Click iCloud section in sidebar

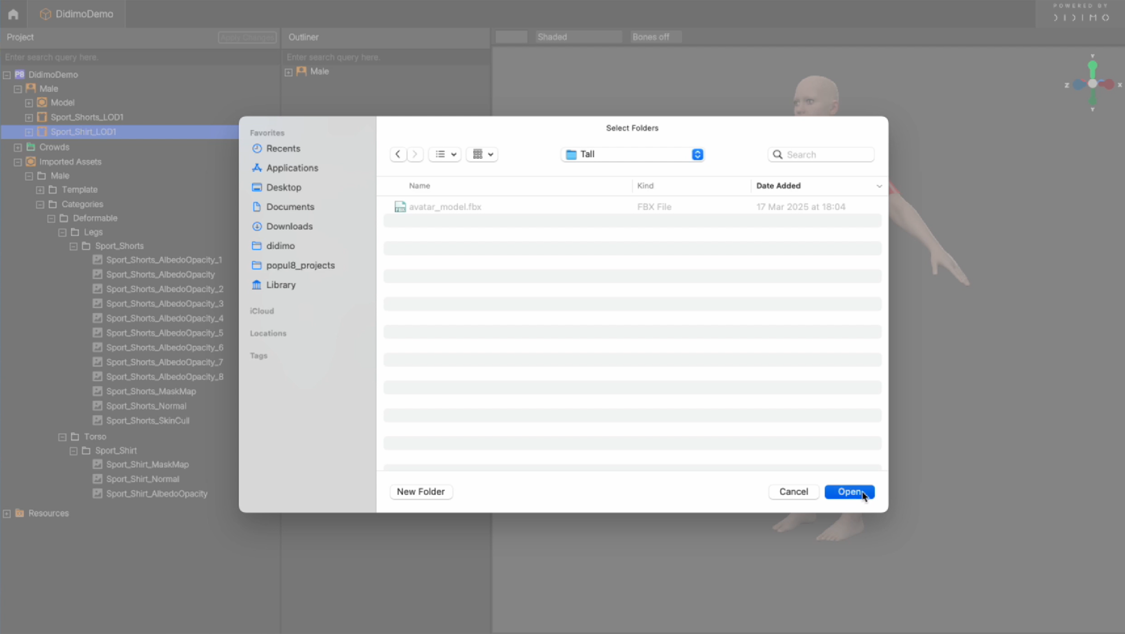pyautogui.click(x=262, y=311)
